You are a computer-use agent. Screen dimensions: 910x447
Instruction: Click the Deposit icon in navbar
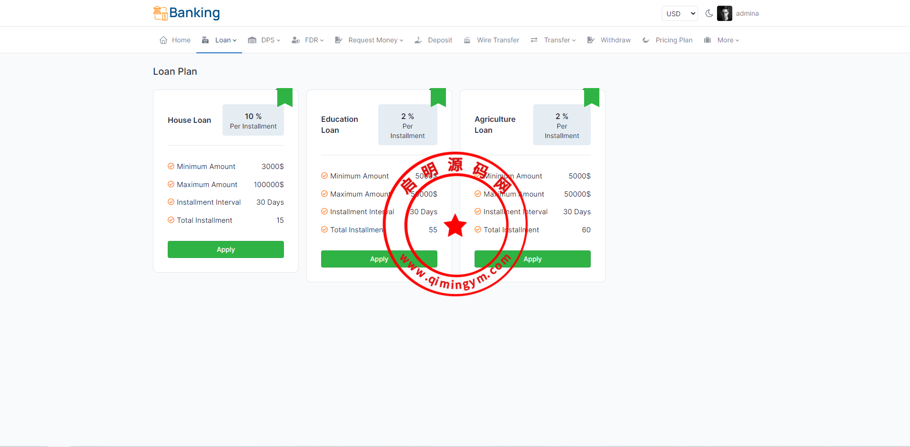tap(418, 40)
